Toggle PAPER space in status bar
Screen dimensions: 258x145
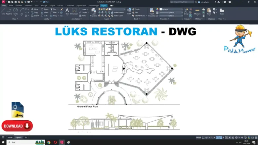coord(198,138)
